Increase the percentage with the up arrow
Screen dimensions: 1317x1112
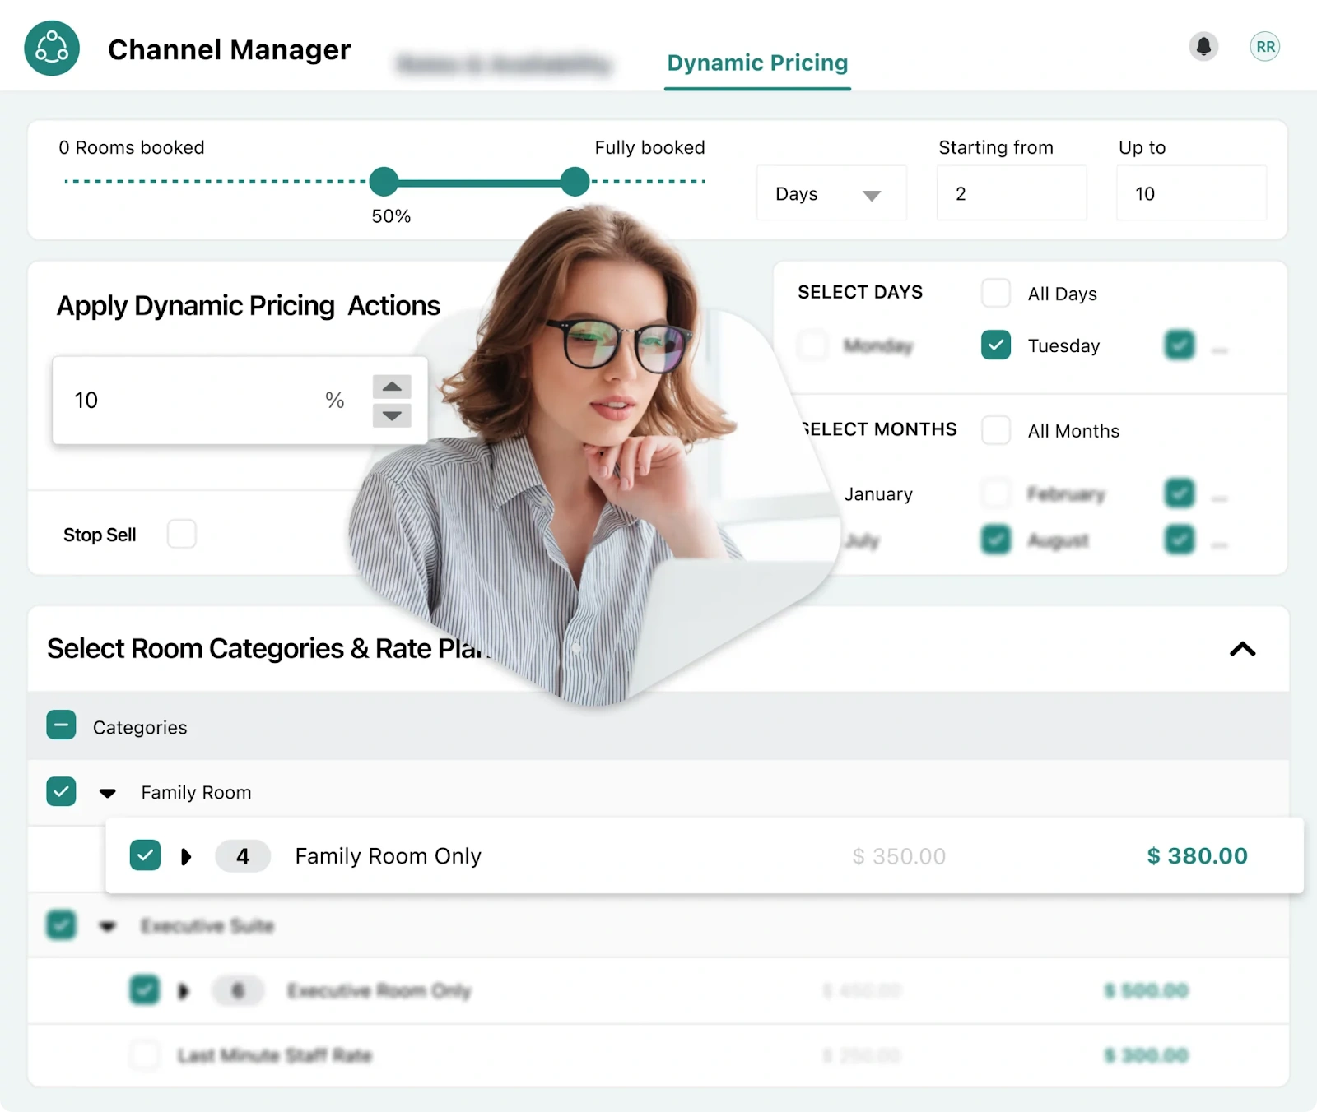392,387
